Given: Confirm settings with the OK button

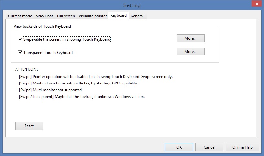Looking at the screenshot, I should point(179,147).
